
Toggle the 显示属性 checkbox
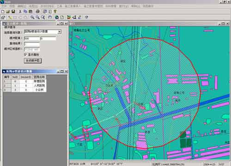pyautogui.click(x=25, y=54)
